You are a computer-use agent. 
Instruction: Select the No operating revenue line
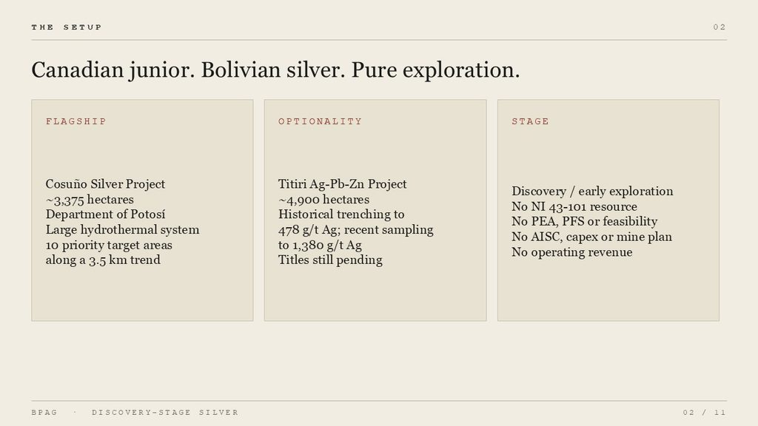[572, 252]
